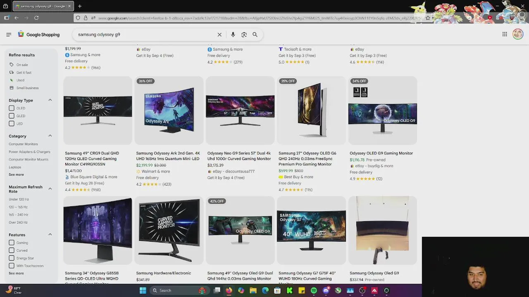The width and height of the screenshot is (529, 297).
Task: Select the samsung odyssey g9 browser tab
Action: tap(43, 6)
